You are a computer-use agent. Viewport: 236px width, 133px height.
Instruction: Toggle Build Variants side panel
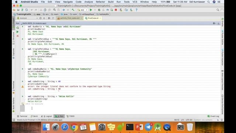point(14,105)
